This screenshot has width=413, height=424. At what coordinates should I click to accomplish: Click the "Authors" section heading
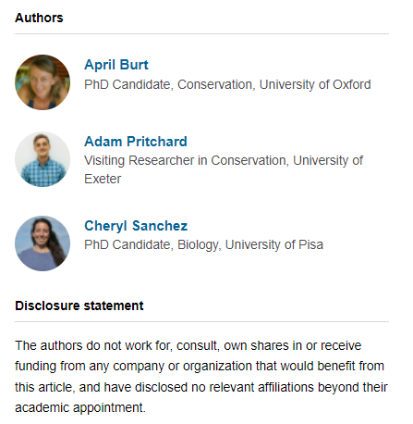pyautogui.click(x=39, y=18)
